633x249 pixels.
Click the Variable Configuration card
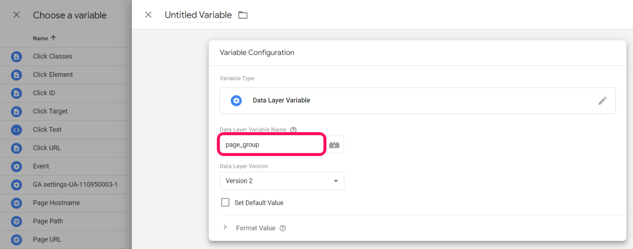tap(256, 52)
